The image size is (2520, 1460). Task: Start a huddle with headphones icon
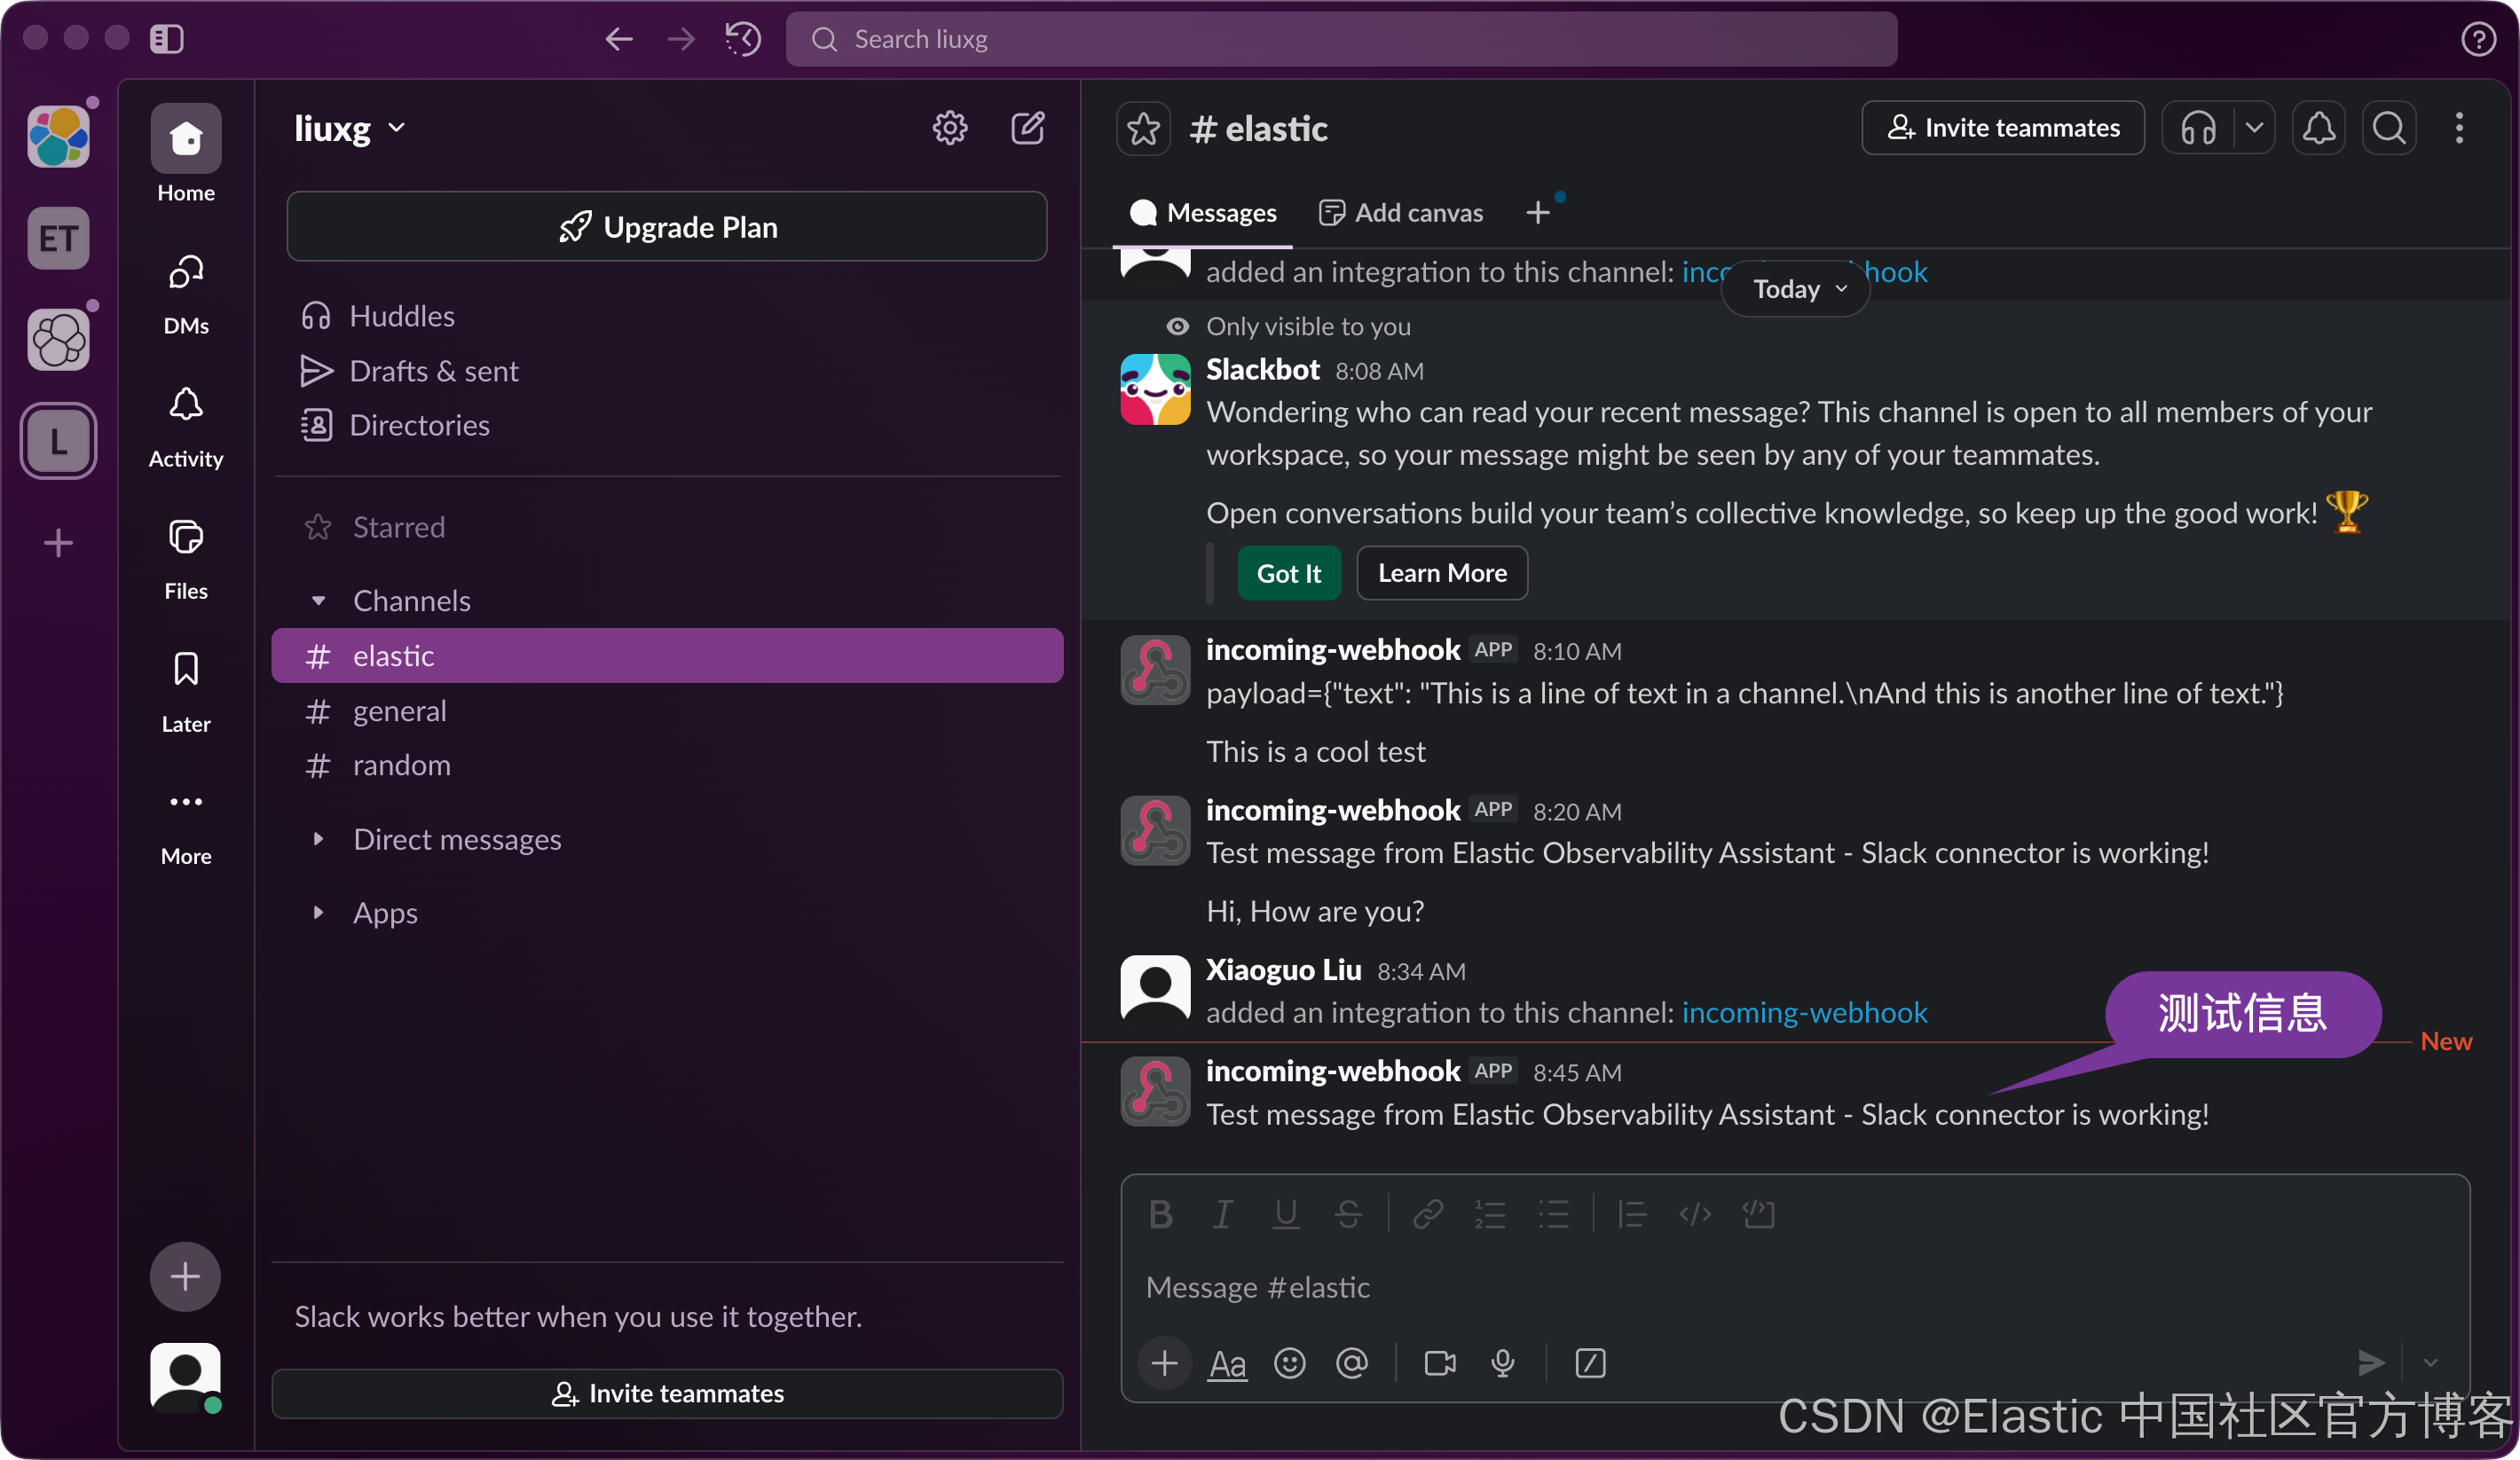coord(2198,128)
